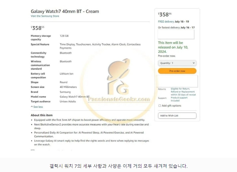Screen dimensions: 237x172
Task: Click Product support included link
Action: click(179, 99)
